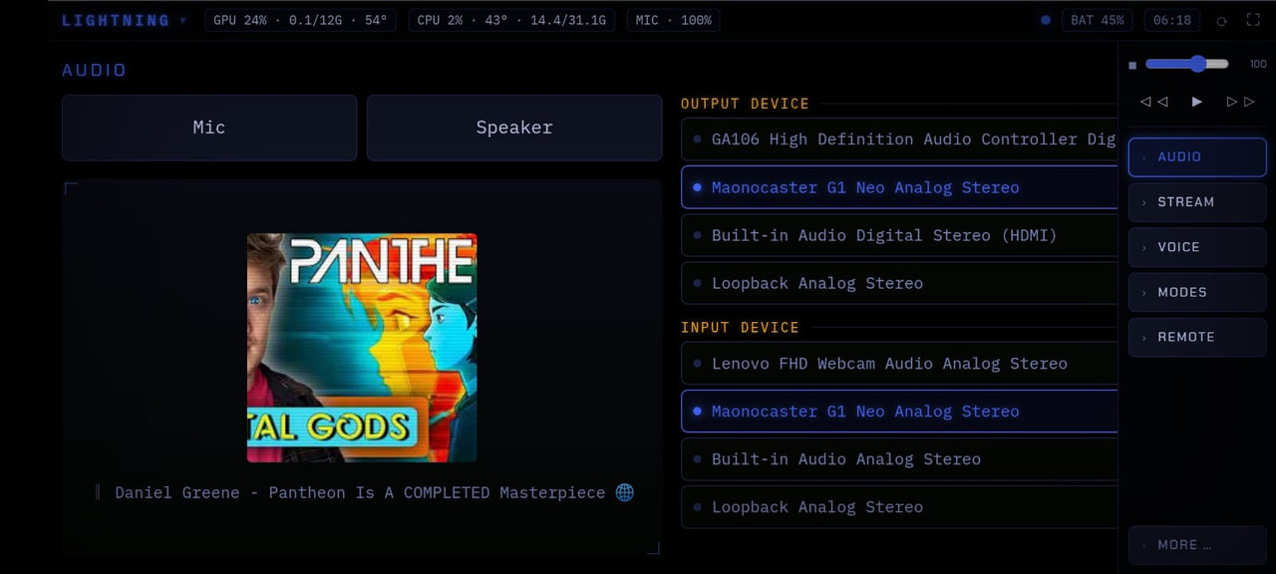This screenshot has height=574, width=1276.
Task: Click the AUDIO page heading
Action: (x=95, y=70)
